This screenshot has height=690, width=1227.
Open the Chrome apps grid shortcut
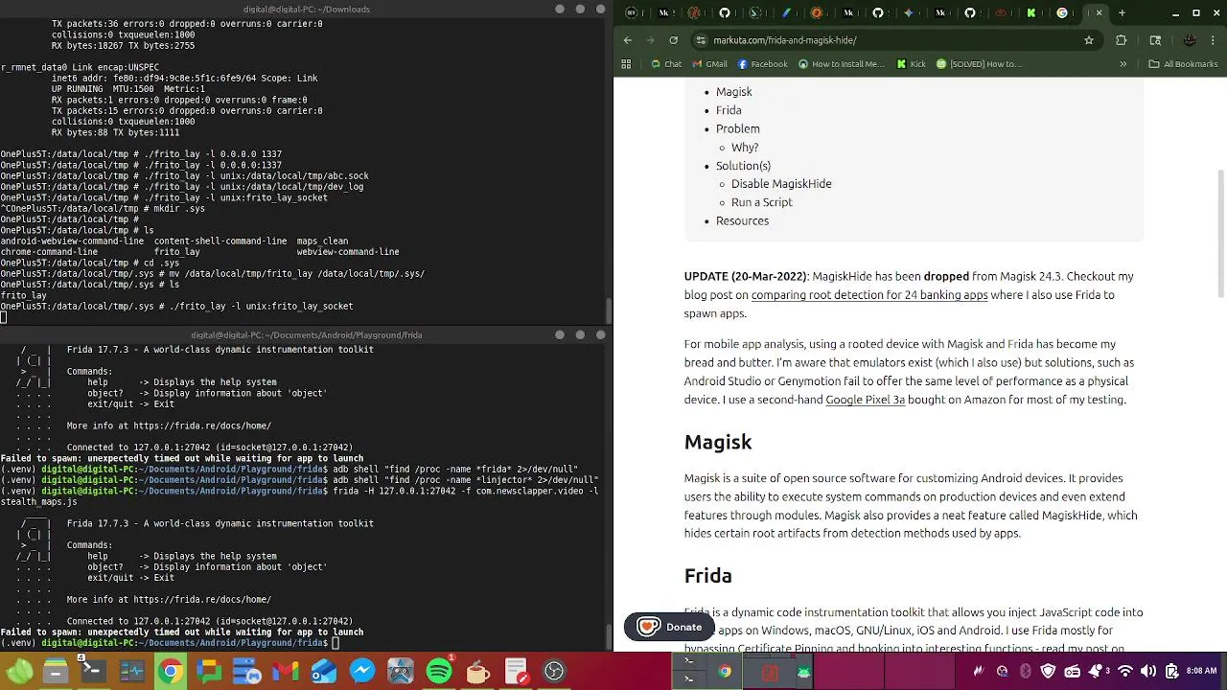(627, 64)
